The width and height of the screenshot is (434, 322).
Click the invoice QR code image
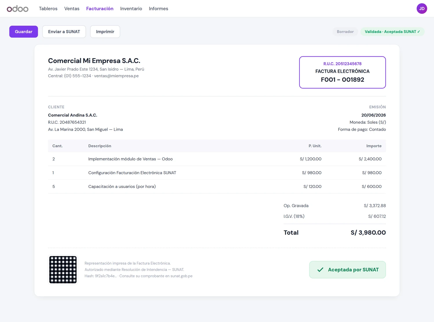[x=63, y=270]
